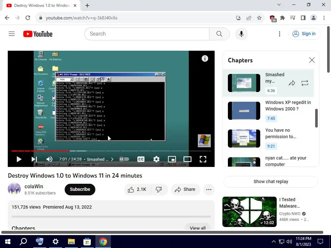331x248 pixels.
Task: Share the Smashed my... chapter
Action: tap(292, 83)
